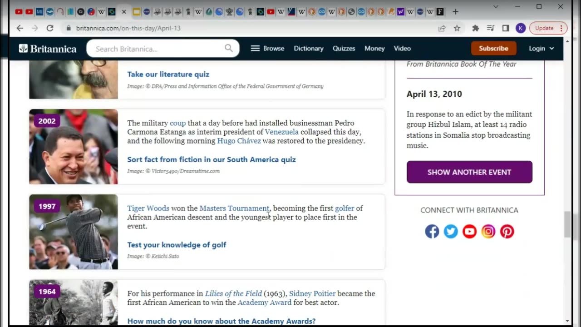Click the 1964 Sidney Poitier photo
The image size is (581, 327).
[x=74, y=303]
